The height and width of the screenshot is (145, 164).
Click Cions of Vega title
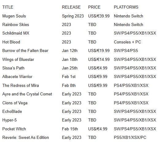15,103
